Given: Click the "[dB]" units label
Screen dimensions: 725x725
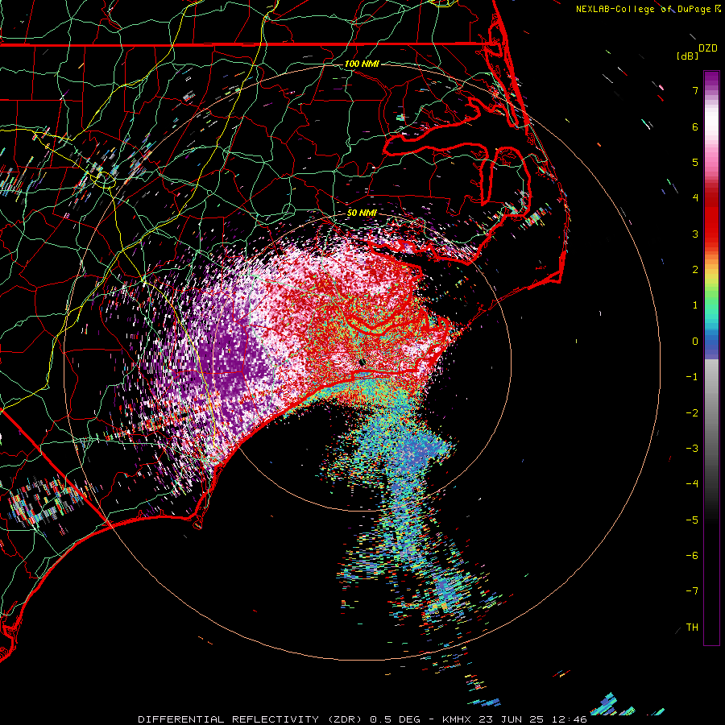Looking at the screenshot, I should pyautogui.click(x=687, y=56).
